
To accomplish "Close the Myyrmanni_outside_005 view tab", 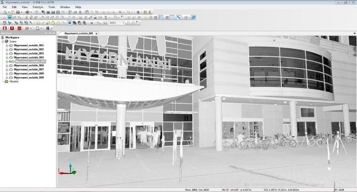I will coord(96,33).
